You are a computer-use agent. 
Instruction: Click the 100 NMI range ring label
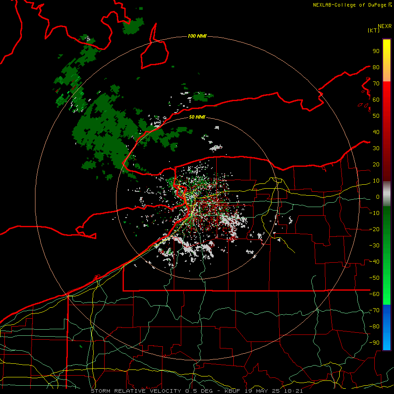(x=197, y=36)
